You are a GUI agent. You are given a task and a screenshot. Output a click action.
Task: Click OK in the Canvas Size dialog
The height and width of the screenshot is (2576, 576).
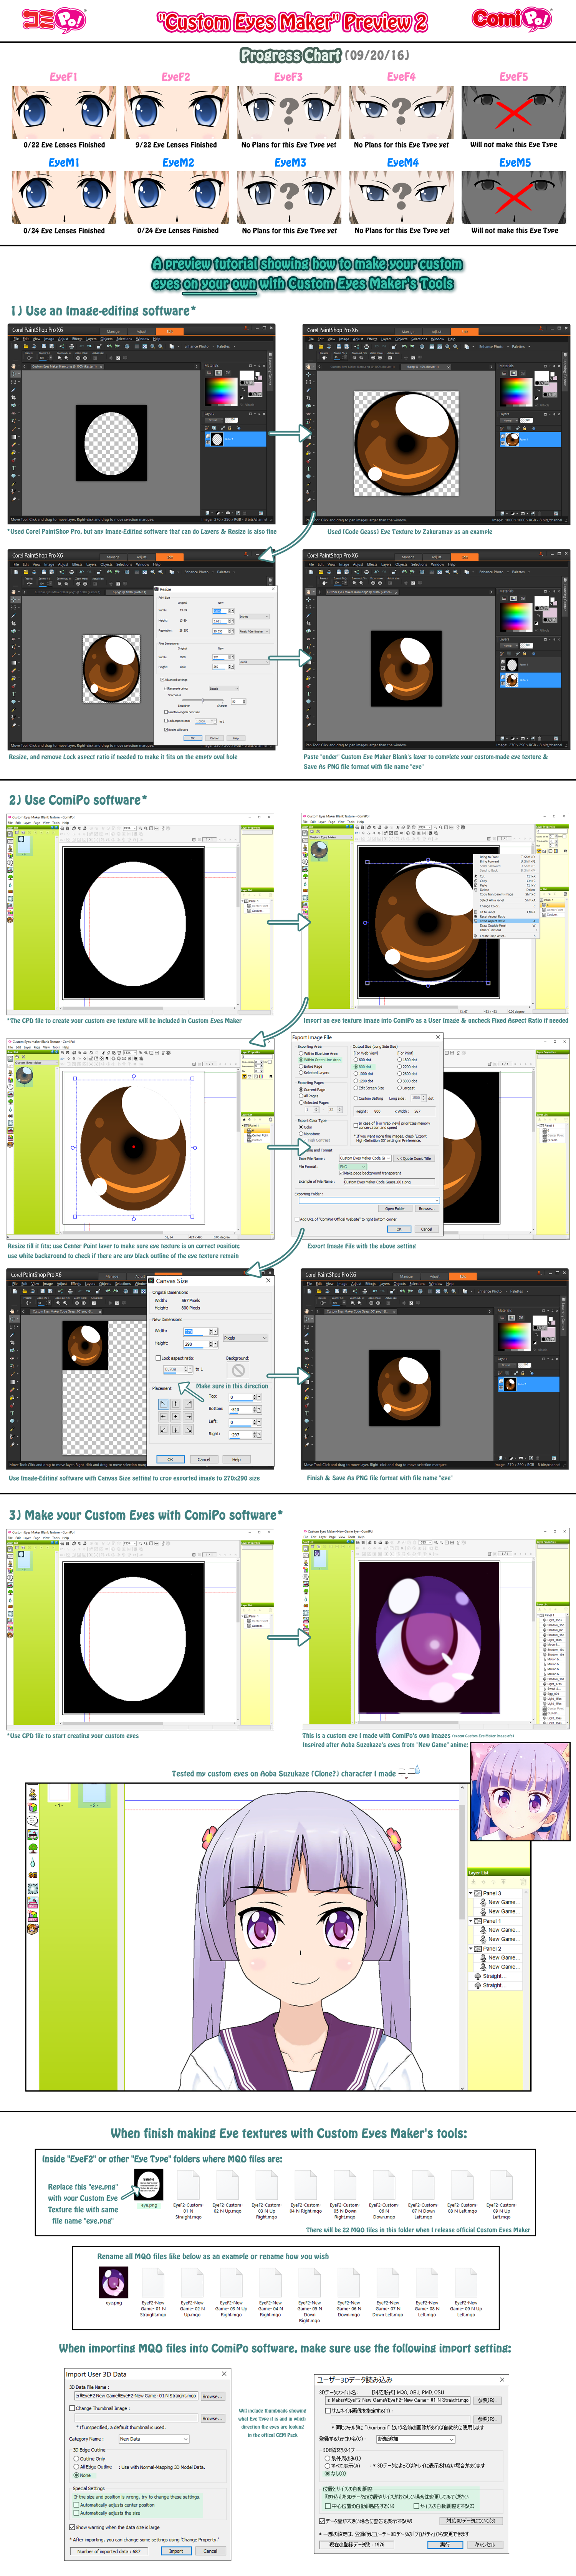point(171,1459)
